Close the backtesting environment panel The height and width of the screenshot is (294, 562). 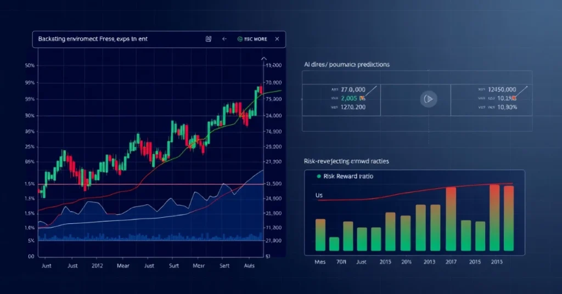click(277, 39)
